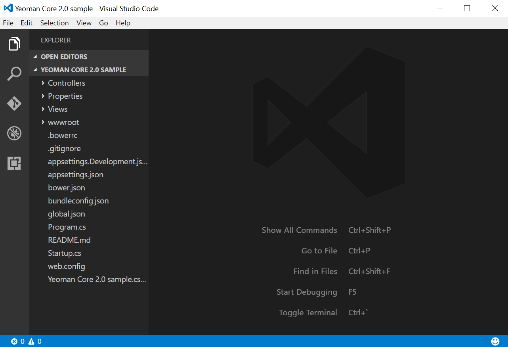Click the Go to File hint text
Viewport: 508px width, 347px height.
tap(319, 251)
